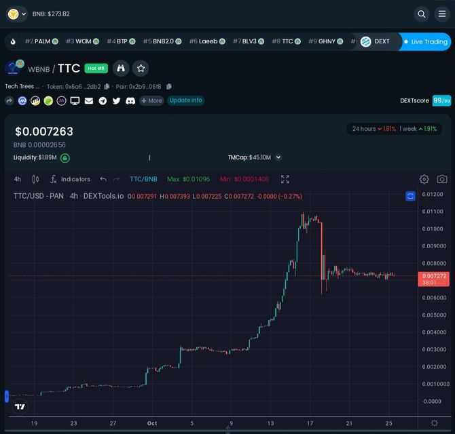This screenshot has width=455, height=434.
Task: Select hot pair #5 BNB2.0
Action: [x=162, y=41]
